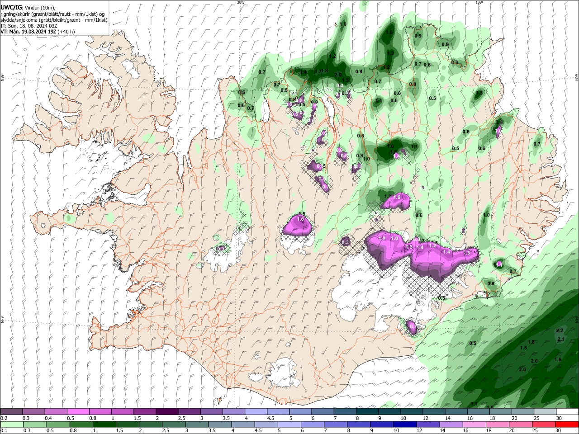579x434 pixels.
Task: Click the 'IT: Sun. 18. 08. 2024 03Z' text
Action: [x=29, y=26]
